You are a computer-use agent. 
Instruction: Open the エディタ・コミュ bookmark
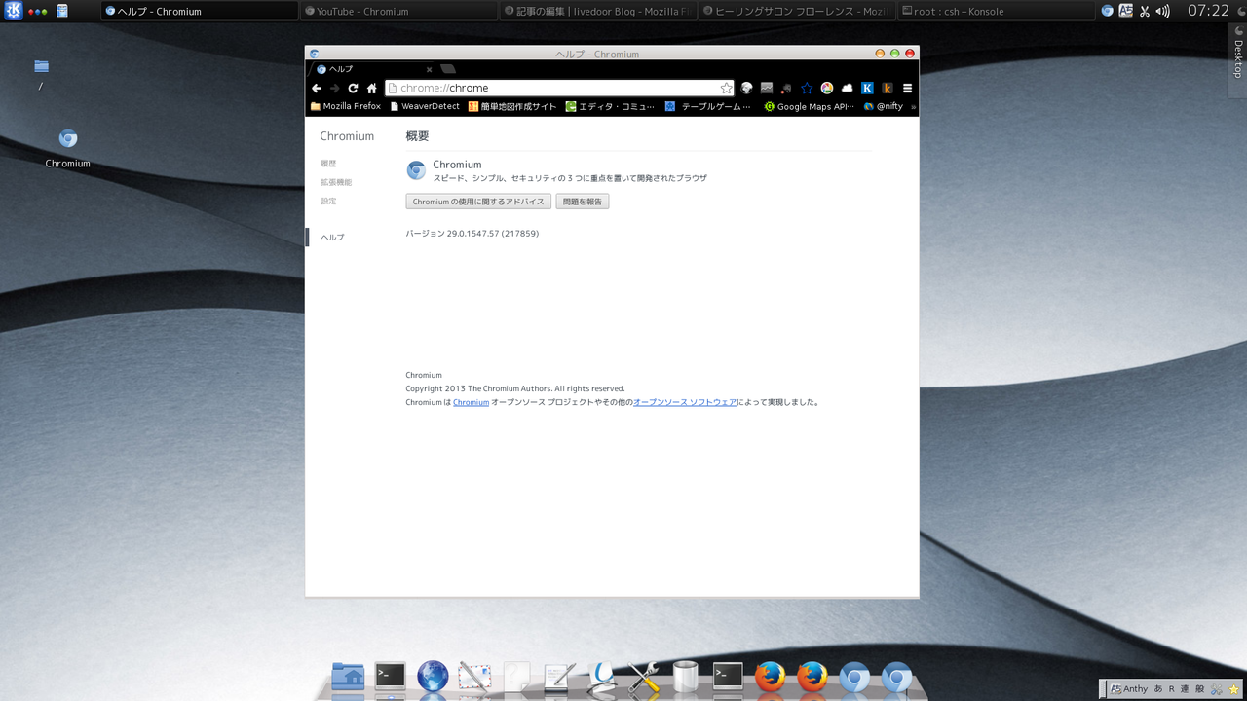click(x=610, y=106)
